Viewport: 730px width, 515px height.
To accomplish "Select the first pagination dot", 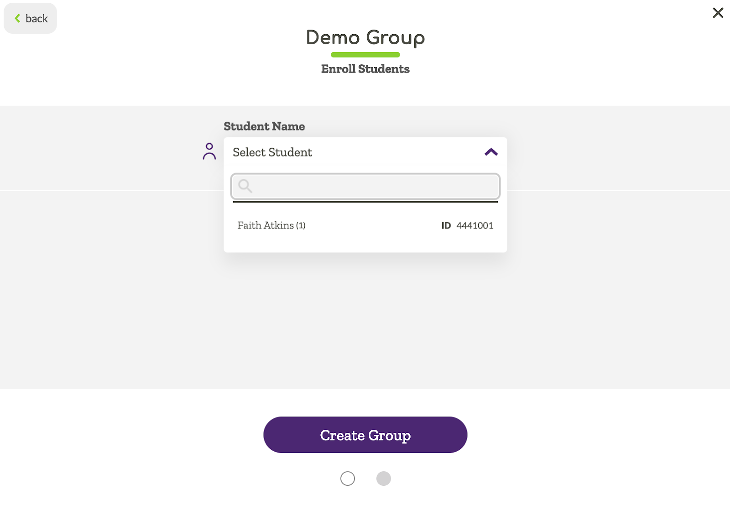I will [x=347, y=479].
